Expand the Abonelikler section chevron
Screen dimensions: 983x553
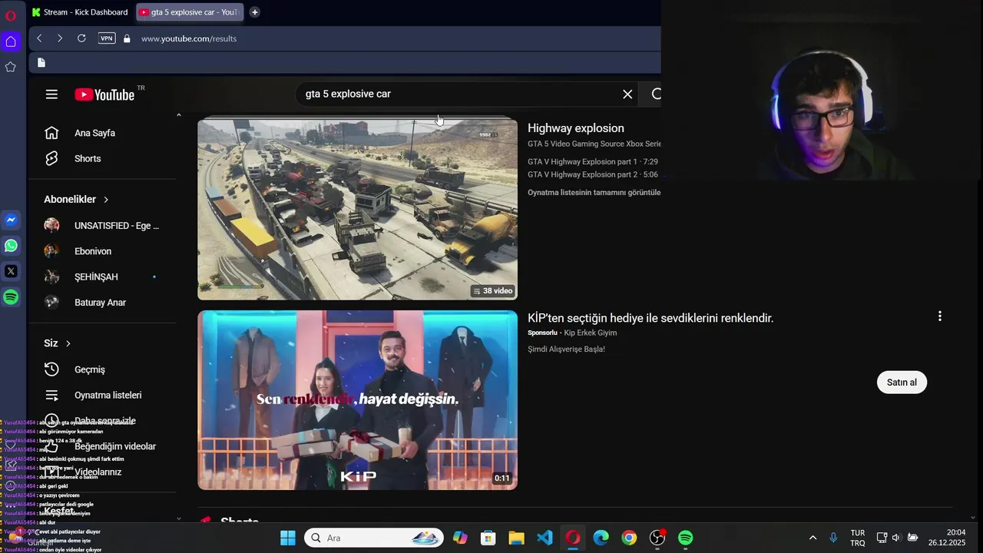pyautogui.click(x=106, y=200)
